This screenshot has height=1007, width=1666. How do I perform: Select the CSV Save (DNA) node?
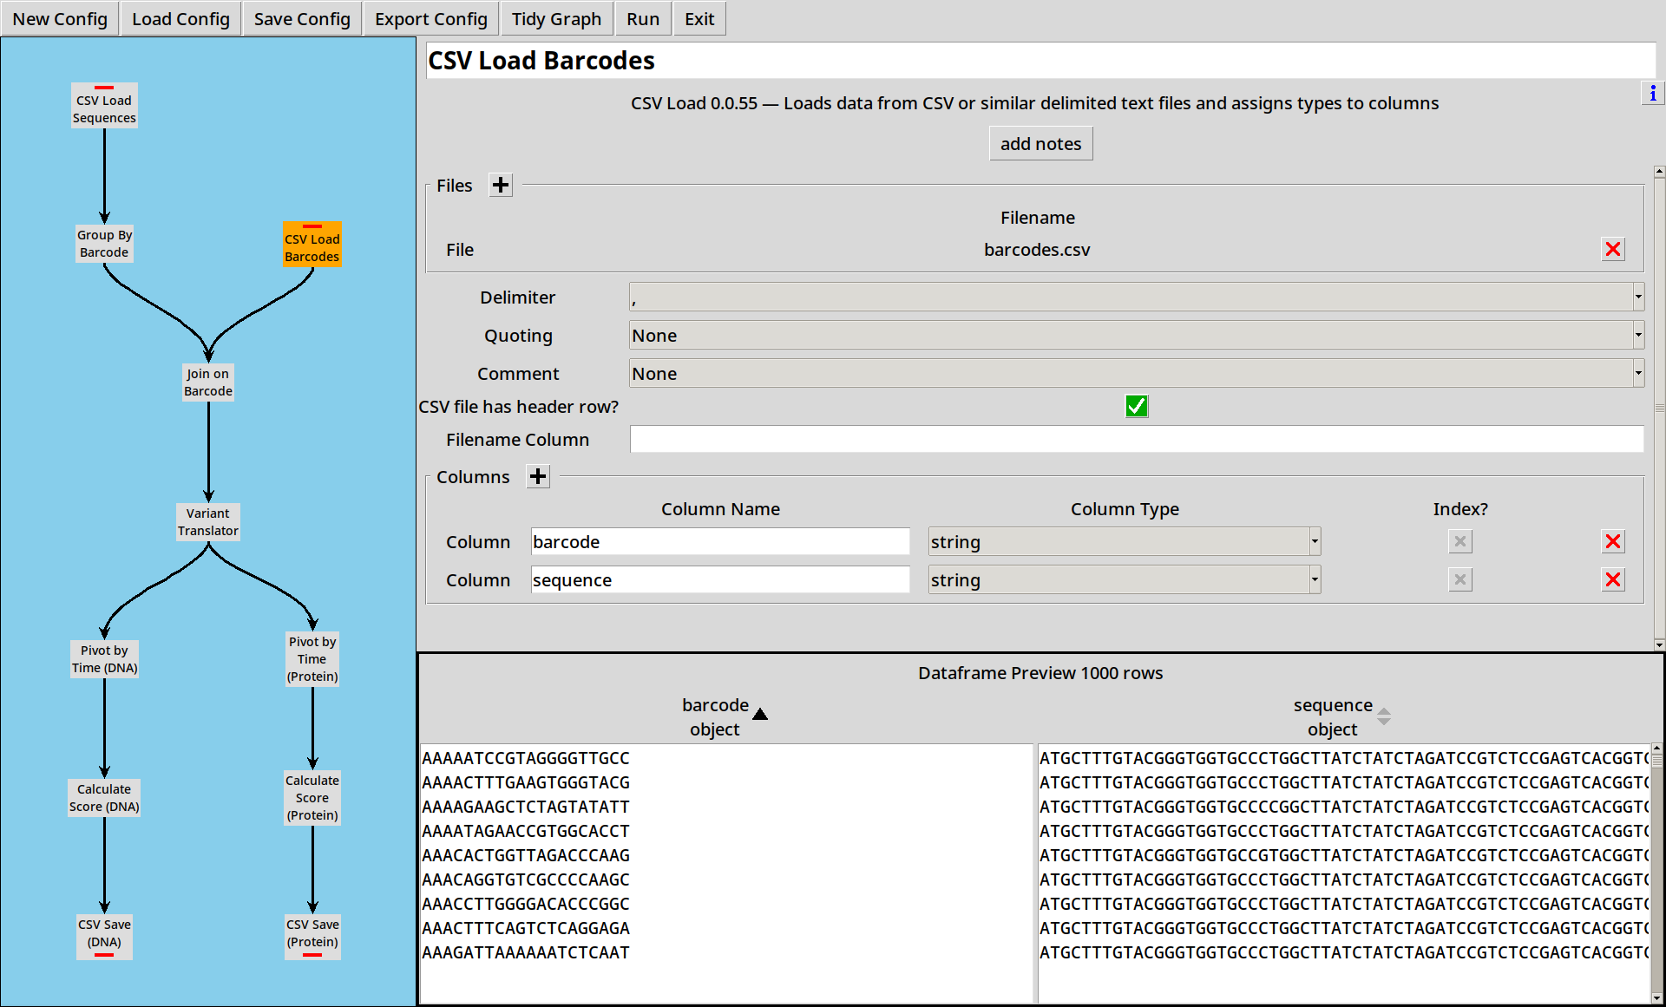click(104, 938)
